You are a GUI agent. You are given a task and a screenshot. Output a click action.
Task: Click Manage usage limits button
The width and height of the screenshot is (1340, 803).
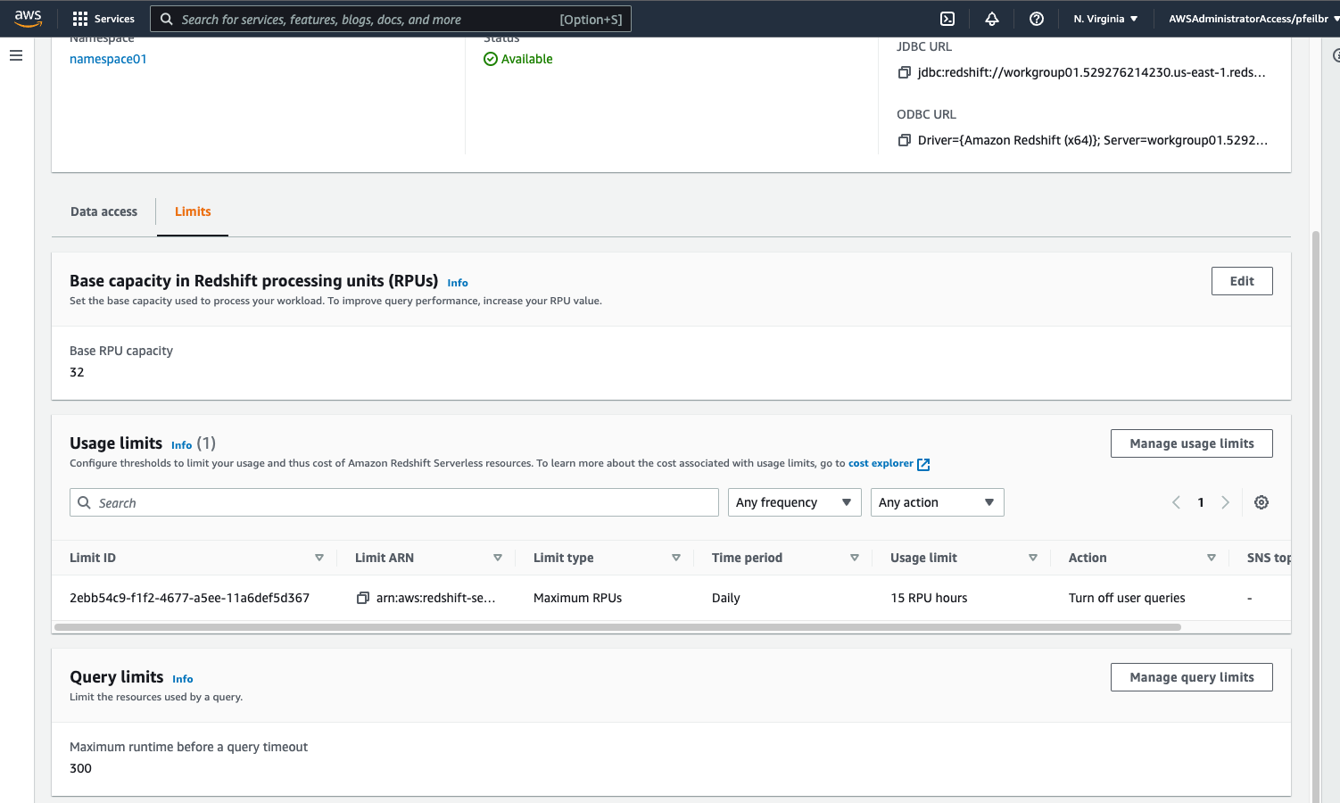click(x=1192, y=443)
